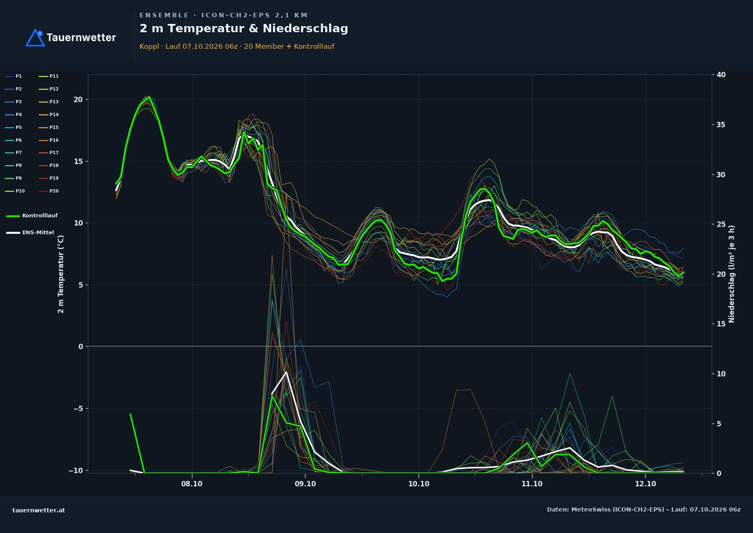Click the Tauernwetter mountain logo icon

point(36,38)
